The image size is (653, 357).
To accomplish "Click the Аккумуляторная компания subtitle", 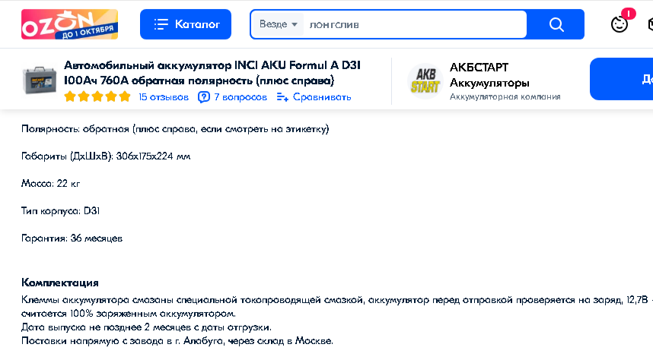I will [505, 96].
